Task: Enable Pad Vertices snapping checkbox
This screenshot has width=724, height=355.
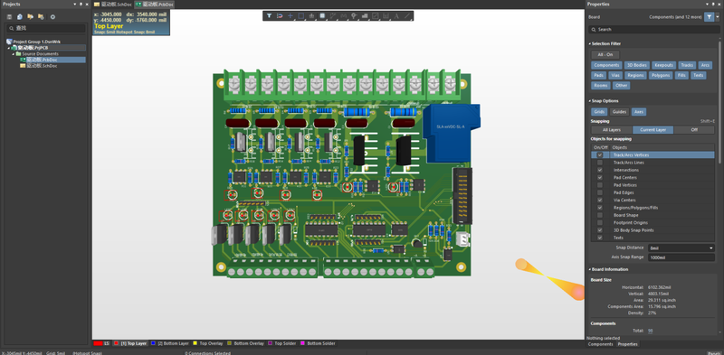Action: click(x=600, y=185)
